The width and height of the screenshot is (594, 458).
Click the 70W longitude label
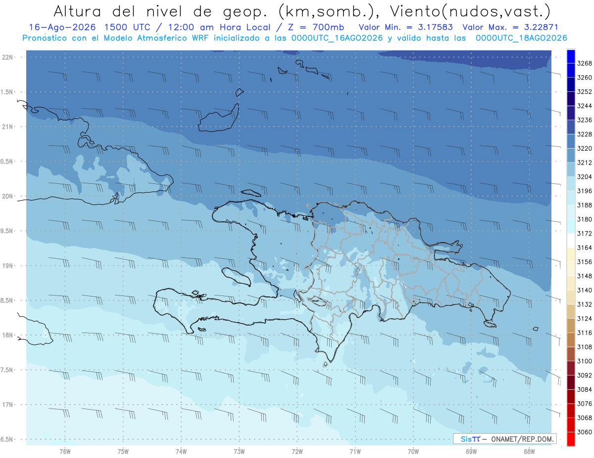click(413, 452)
